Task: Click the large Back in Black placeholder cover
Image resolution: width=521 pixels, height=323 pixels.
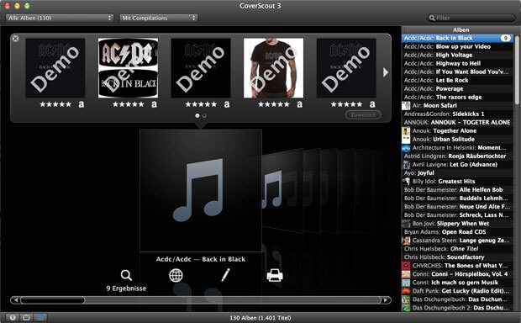Action: [x=201, y=191]
